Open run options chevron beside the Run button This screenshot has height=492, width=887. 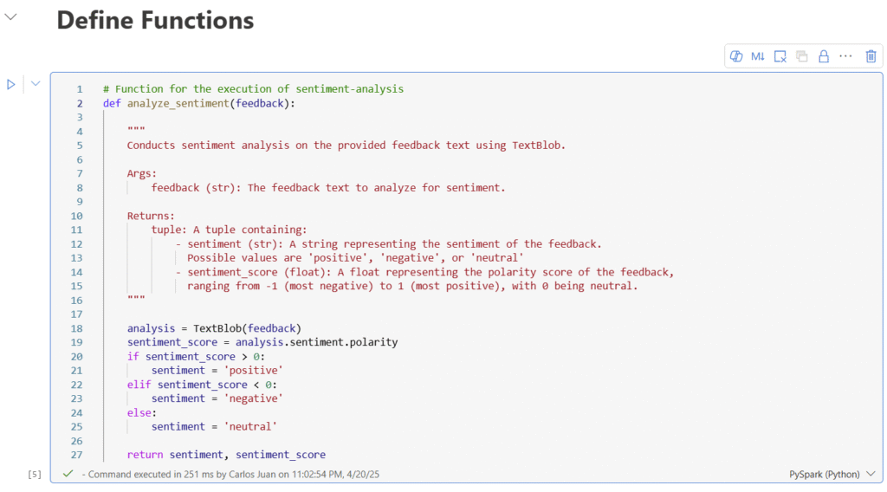pyautogui.click(x=36, y=84)
